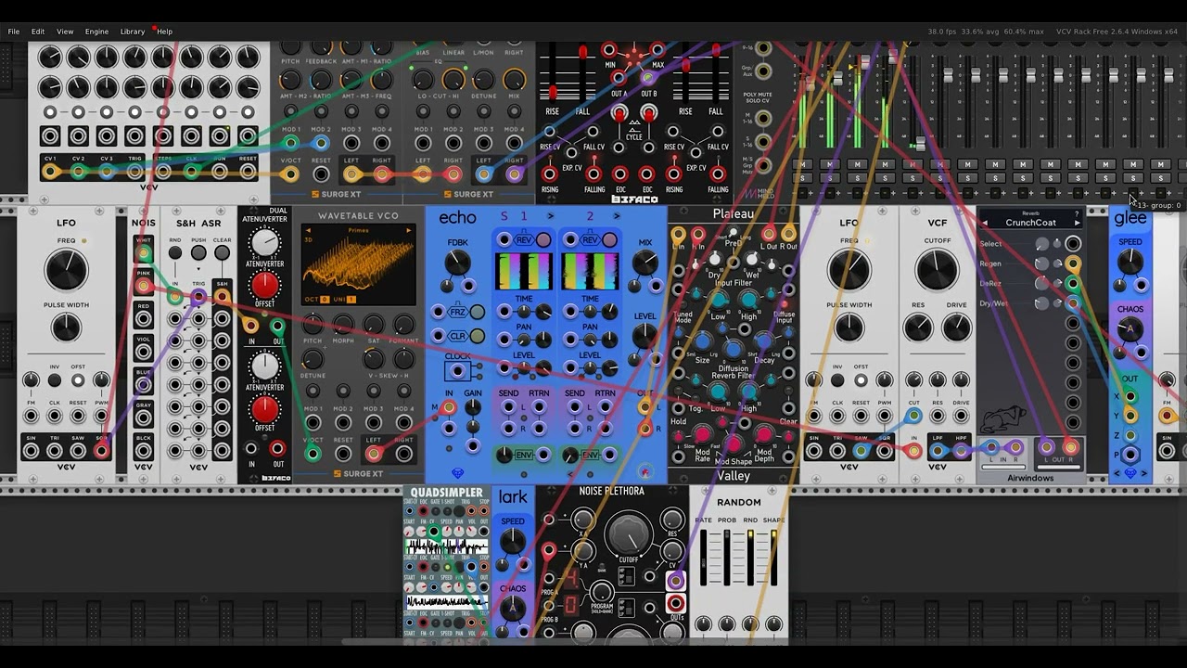Open the Library menu
The height and width of the screenshot is (668, 1187).
(x=132, y=32)
